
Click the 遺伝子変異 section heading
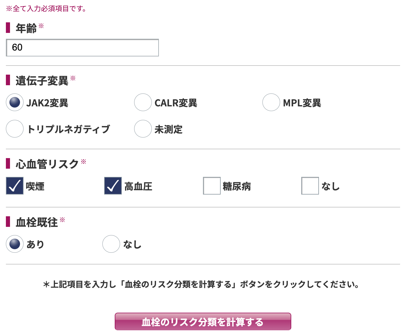(x=42, y=81)
